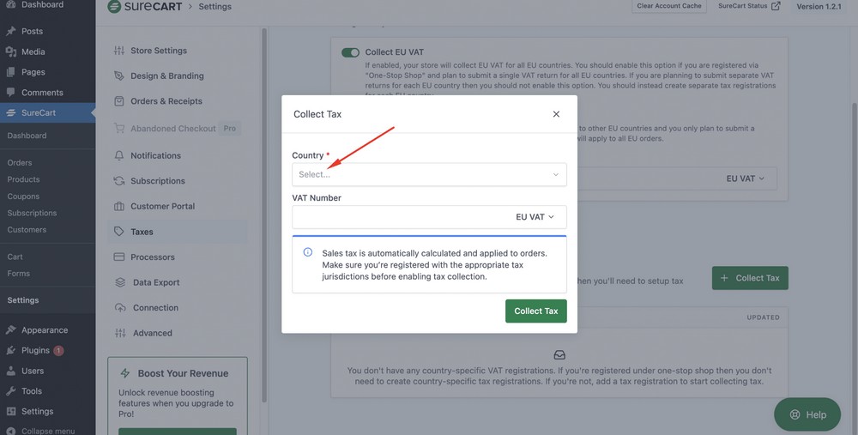
Task: Click the Store Settings sliders icon
Action: [119, 51]
